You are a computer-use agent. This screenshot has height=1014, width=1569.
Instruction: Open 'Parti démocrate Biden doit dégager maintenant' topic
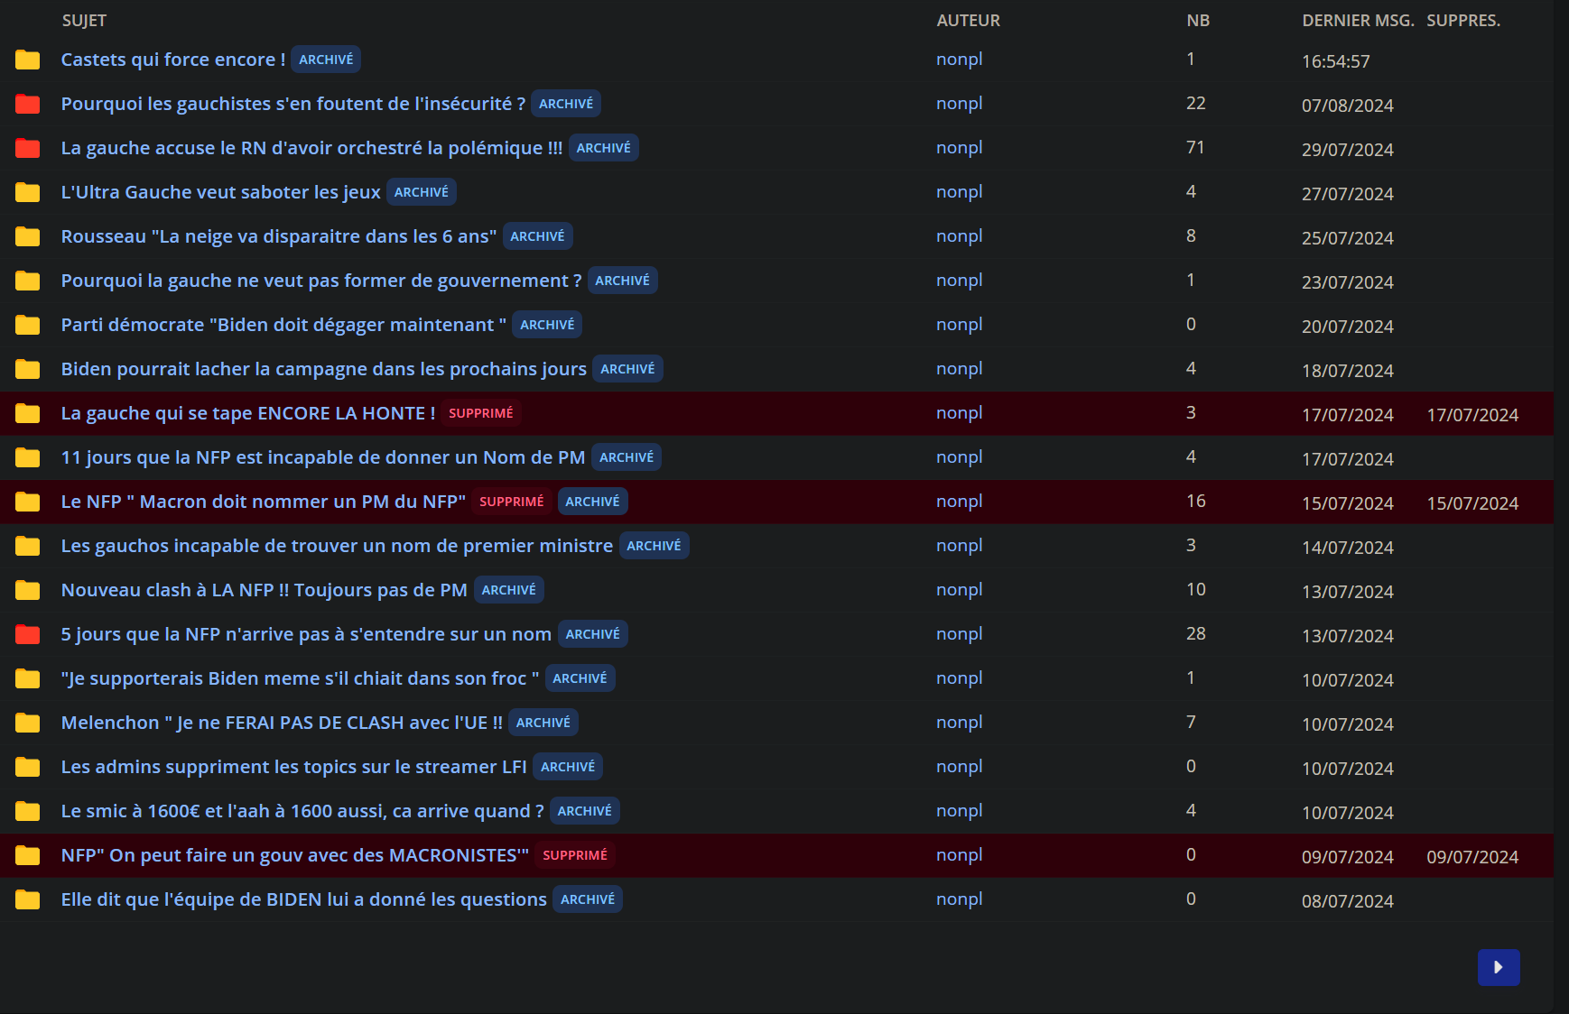tap(283, 325)
